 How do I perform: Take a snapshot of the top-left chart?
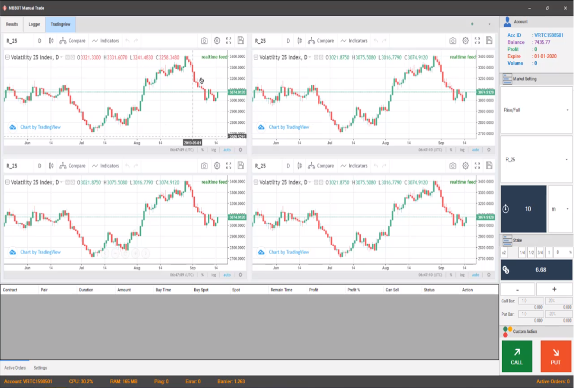[x=204, y=41]
